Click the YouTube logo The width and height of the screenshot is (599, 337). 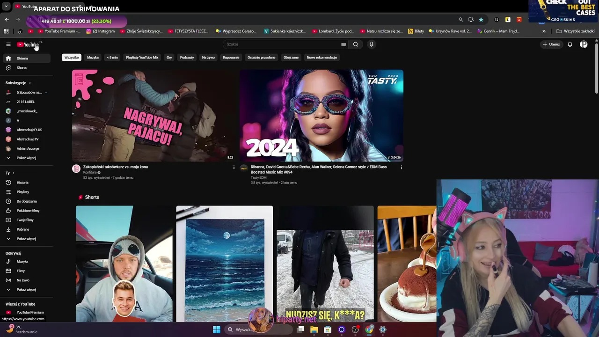(x=28, y=44)
